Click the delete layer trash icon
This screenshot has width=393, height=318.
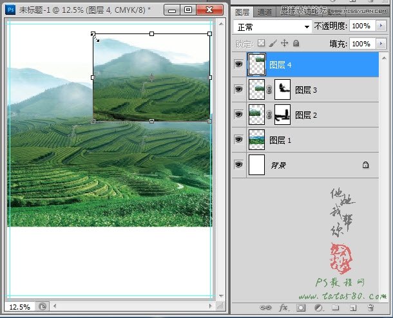click(x=370, y=308)
